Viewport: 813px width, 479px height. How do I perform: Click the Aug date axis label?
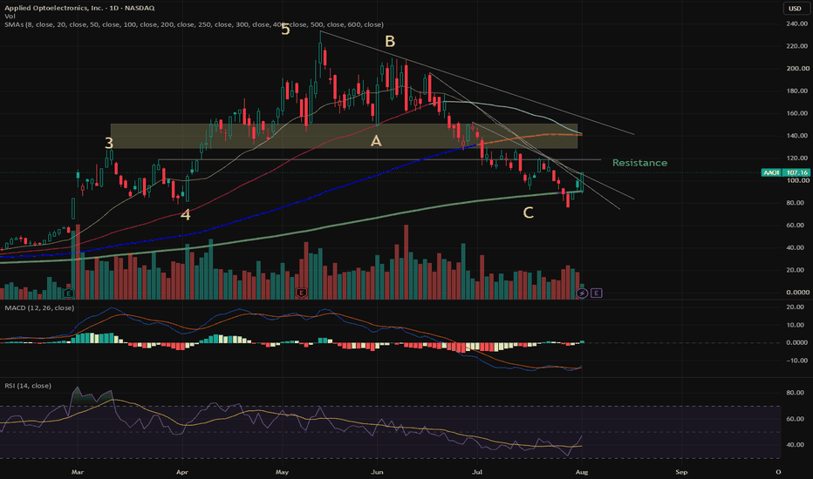582,472
